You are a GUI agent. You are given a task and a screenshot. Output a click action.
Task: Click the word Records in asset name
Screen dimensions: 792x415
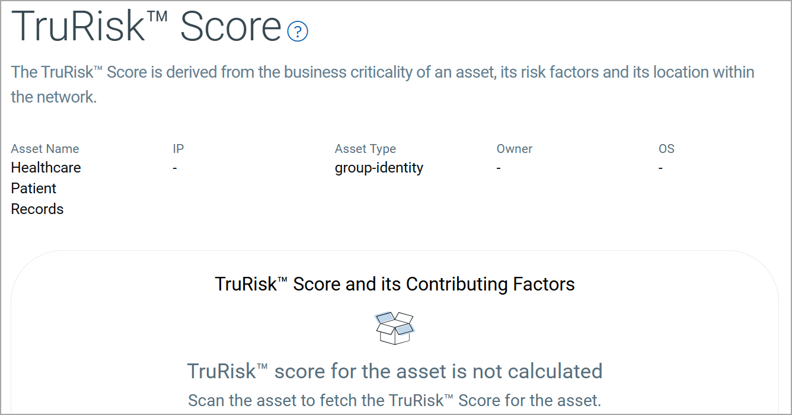[37, 209]
